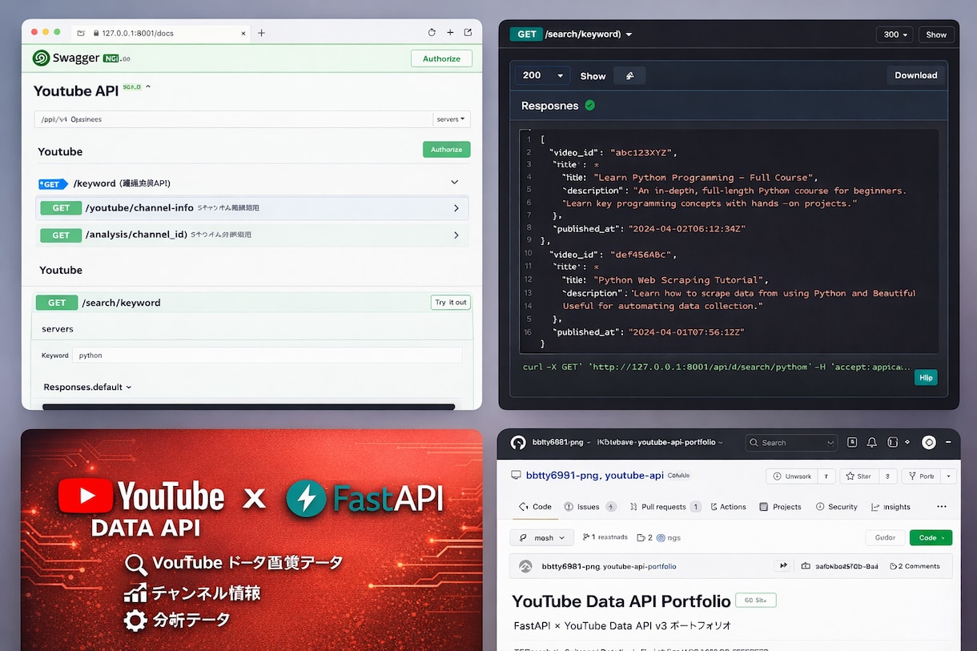Viewport: 977px width, 651px height.
Task: Click the green check icon beside Resposnes
Action: coord(590,105)
